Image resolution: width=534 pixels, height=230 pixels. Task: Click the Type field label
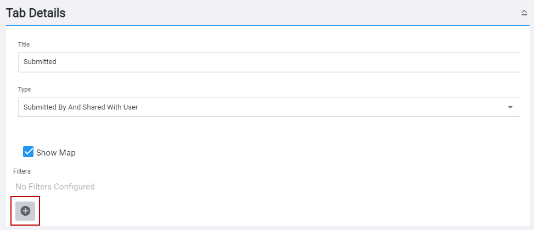tap(24, 89)
